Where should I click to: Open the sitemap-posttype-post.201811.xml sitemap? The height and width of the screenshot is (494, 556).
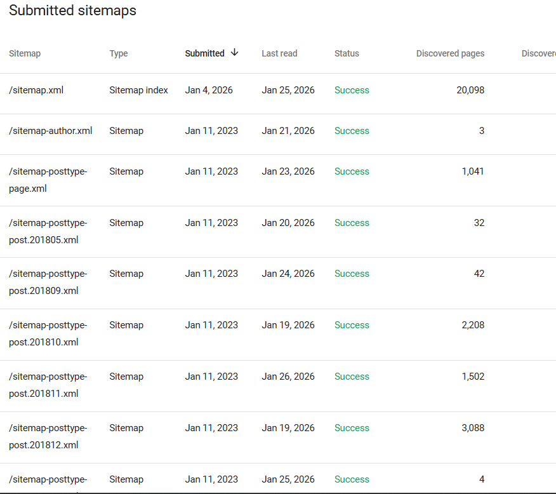click(48, 385)
